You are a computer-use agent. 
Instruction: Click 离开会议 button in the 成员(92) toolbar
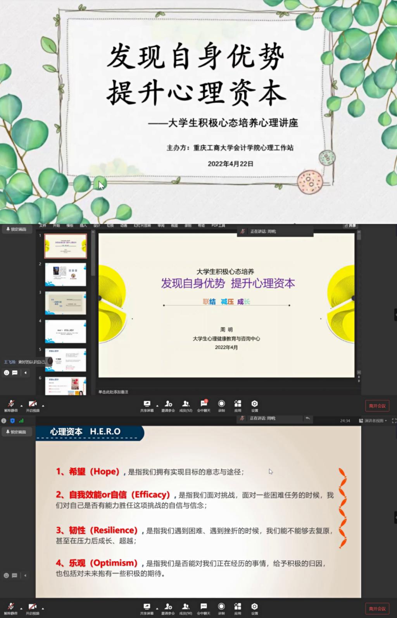pos(377,406)
